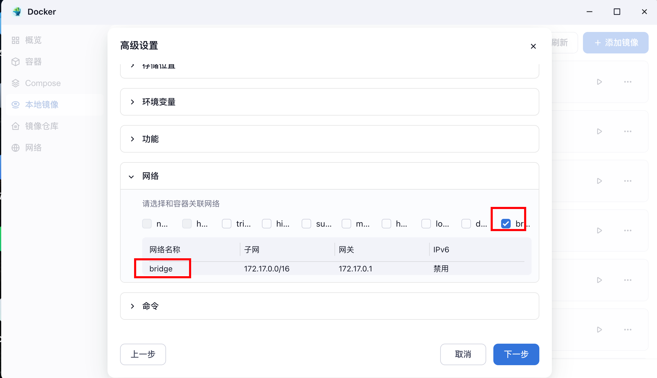Click the Docker app logo icon
This screenshot has height=378, width=657.
17,12
